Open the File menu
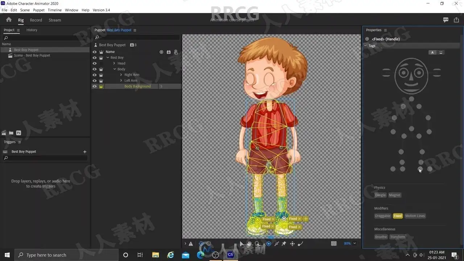This screenshot has width=464, height=261. [x=4, y=10]
